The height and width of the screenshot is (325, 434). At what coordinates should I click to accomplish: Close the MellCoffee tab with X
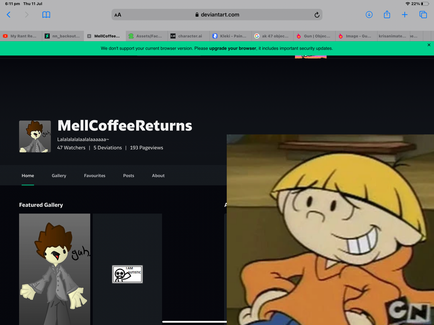[x=89, y=36]
